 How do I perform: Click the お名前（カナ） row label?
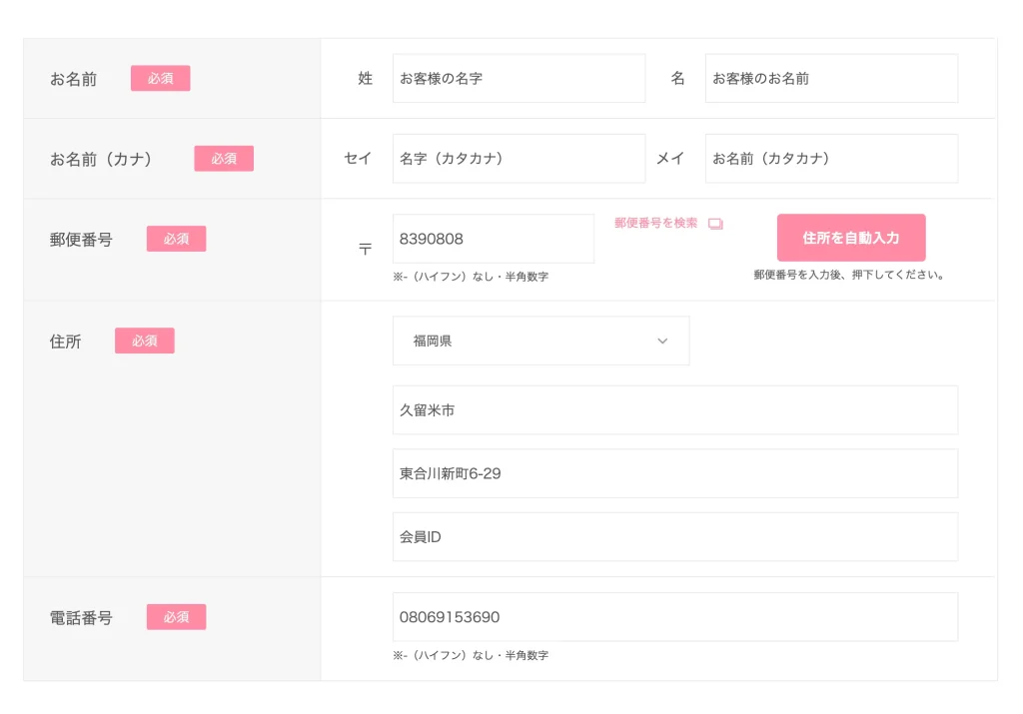[102, 159]
